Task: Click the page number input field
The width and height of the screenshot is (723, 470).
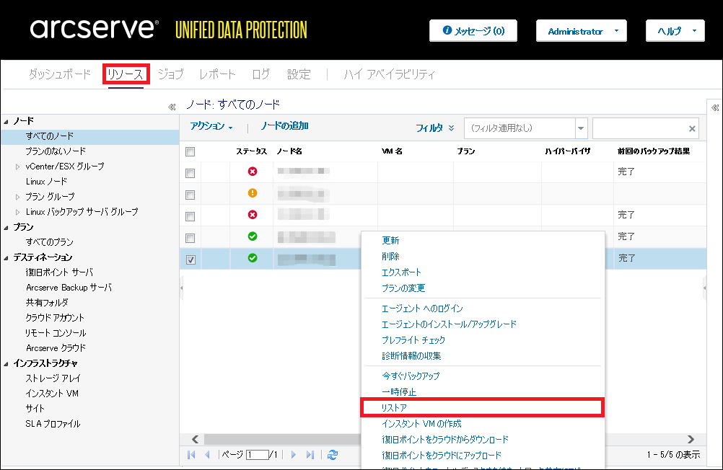Action: tap(258, 455)
